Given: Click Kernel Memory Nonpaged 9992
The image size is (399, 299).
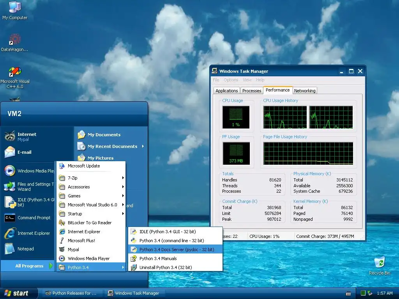Looking at the screenshot, I should pos(348,219).
